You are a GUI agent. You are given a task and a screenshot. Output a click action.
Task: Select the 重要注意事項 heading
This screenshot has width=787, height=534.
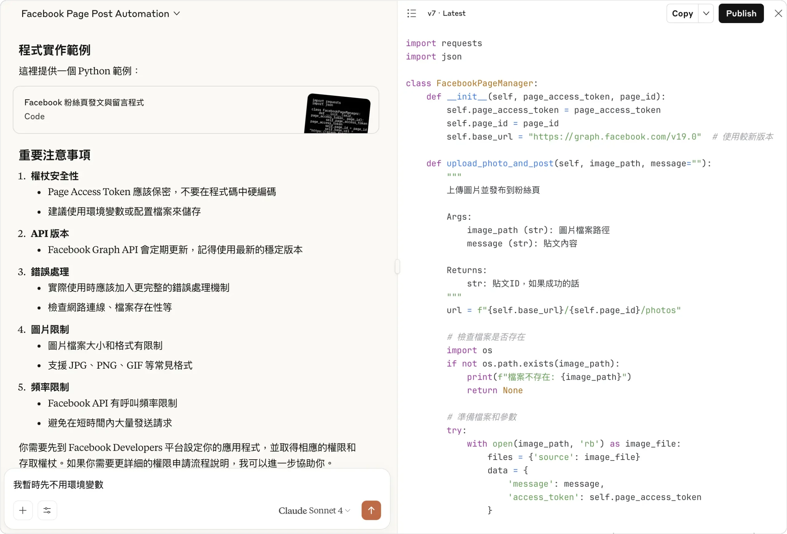(x=54, y=155)
